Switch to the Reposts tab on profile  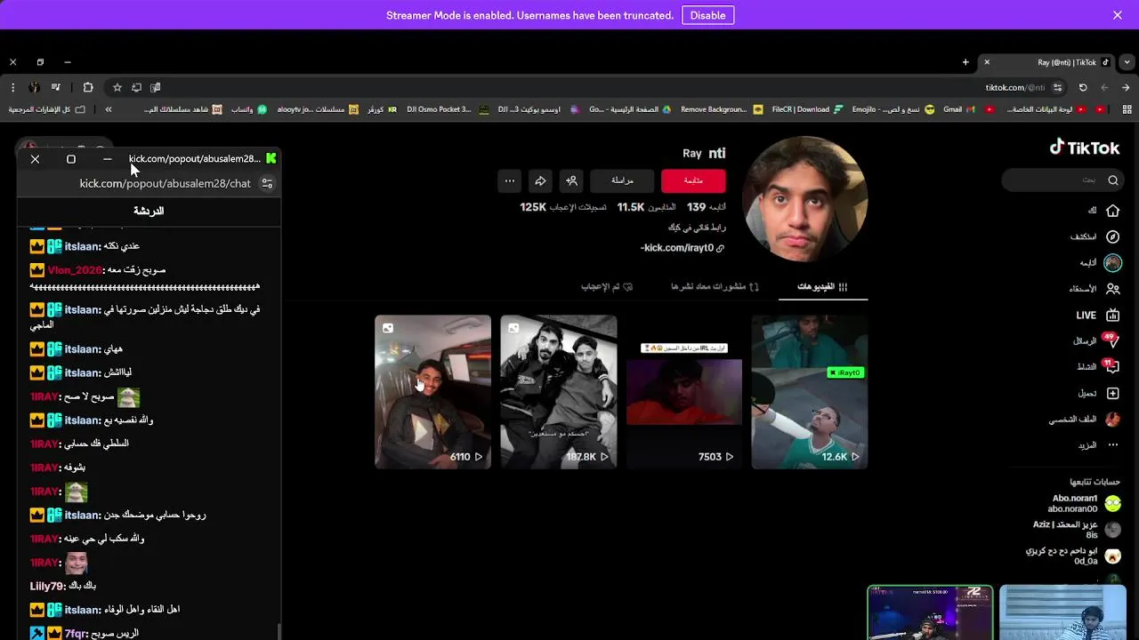coord(715,286)
